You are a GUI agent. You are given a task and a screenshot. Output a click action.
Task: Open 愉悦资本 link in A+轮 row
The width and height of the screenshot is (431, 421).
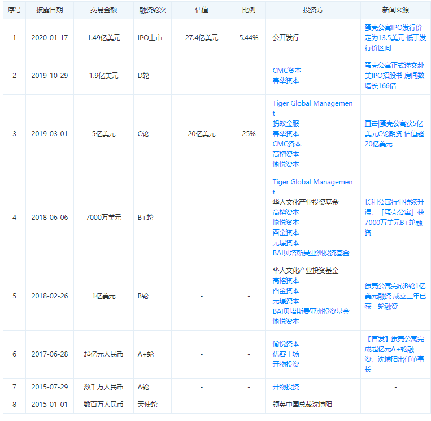[286, 344]
